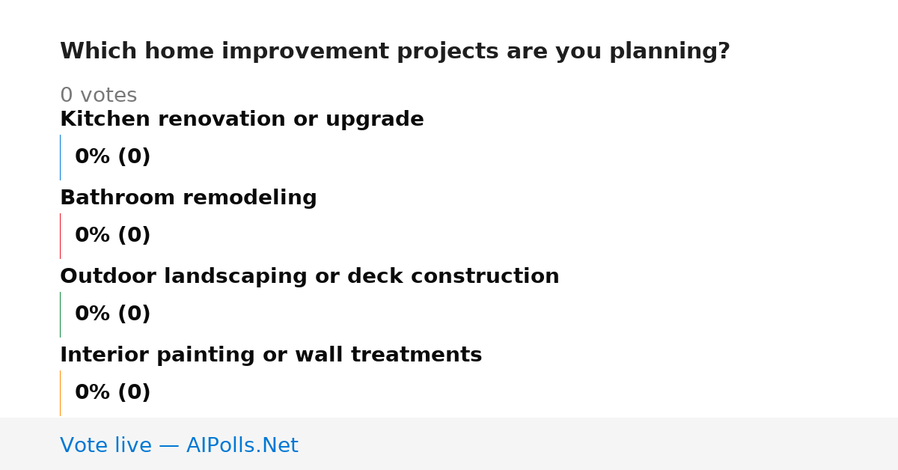Choose Outdoor landscaping or deck construction option
The height and width of the screenshot is (470, 898).
click(310, 277)
